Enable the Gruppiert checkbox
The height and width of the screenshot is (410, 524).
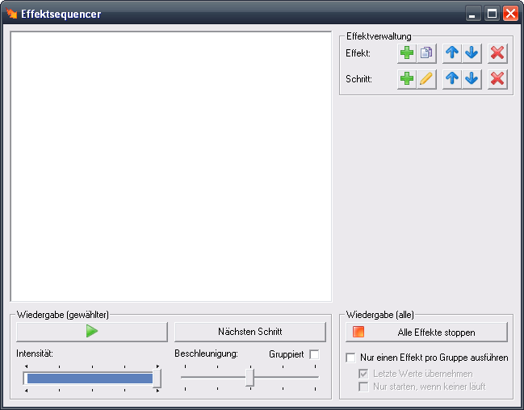coord(314,354)
